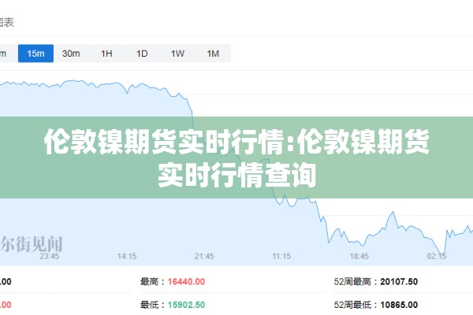Click the 52周最低 value 10865.00
The image size is (473, 315).
coord(399,305)
